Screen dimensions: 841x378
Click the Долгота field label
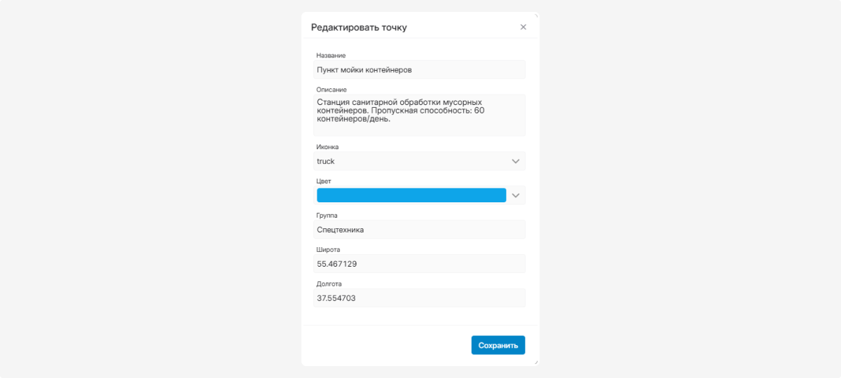(329, 283)
